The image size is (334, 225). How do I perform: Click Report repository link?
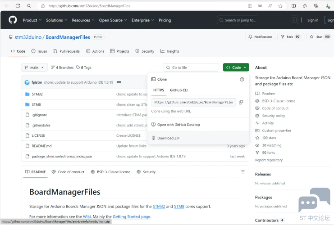pyautogui.click(x=269, y=160)
